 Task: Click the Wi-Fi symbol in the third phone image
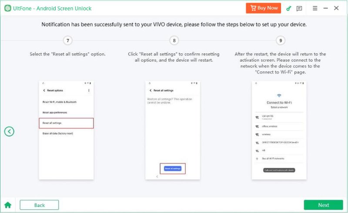(279, 95)
